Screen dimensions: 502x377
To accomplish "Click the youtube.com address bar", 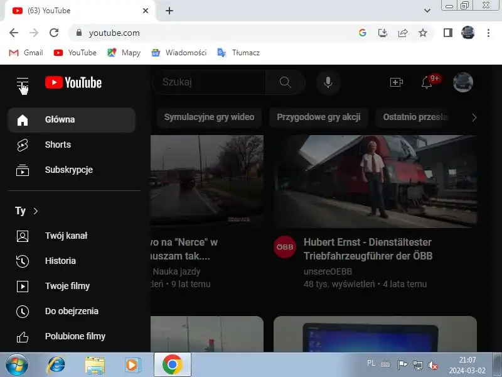I will pos(211,33).
